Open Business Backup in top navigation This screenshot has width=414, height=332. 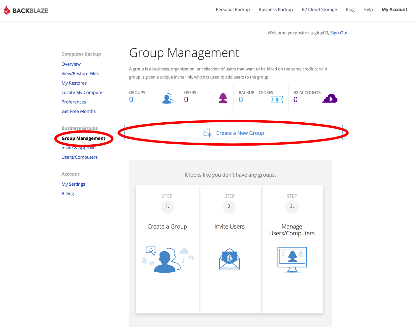276,9
